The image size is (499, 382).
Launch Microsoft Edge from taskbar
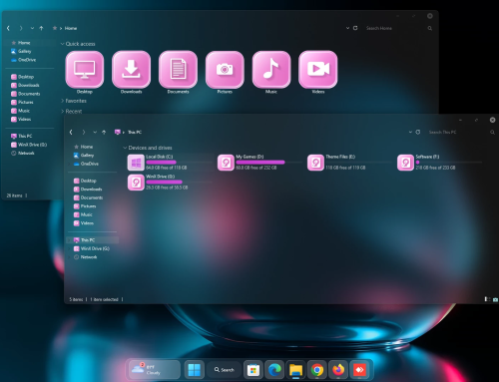pyautogui.click(x=274, y=370)
